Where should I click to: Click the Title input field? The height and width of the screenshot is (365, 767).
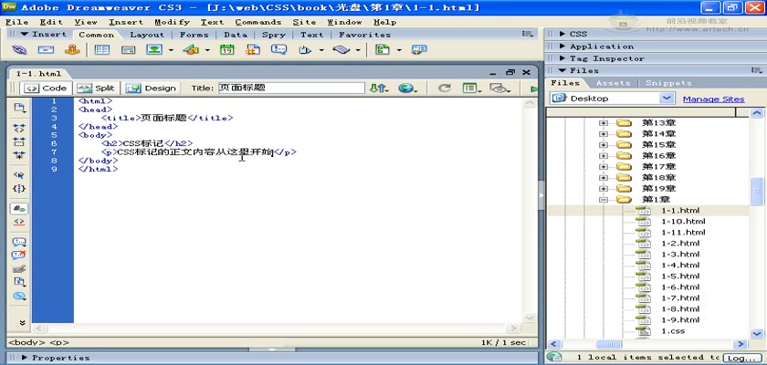(291, 88)
